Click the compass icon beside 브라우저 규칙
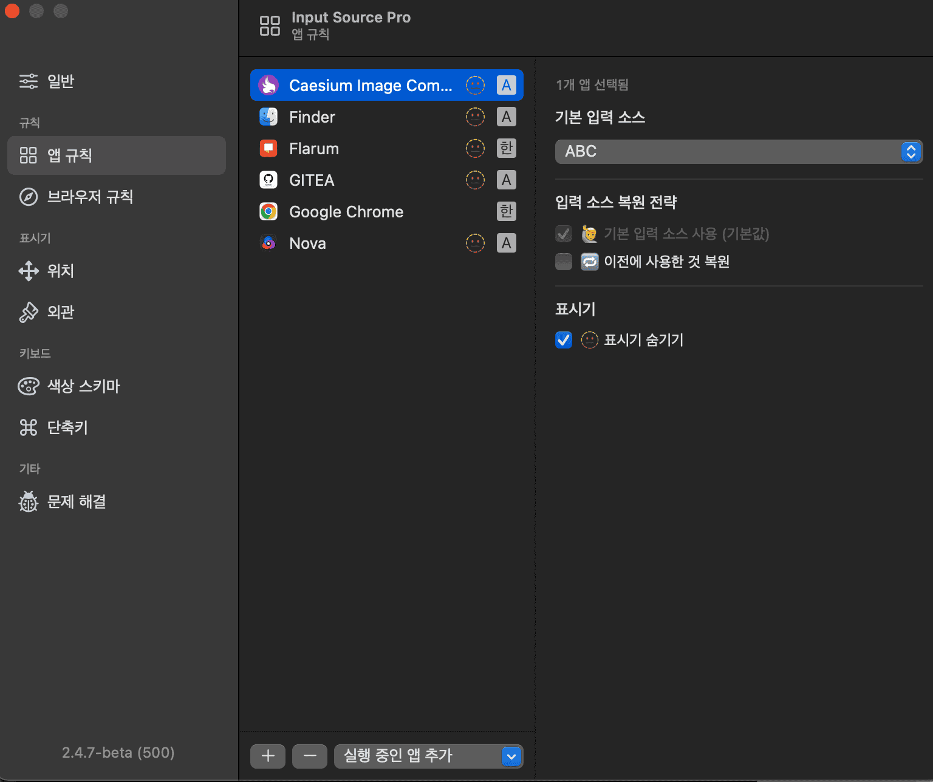Screen dimensions: 933x782 [x=29, y=197]
